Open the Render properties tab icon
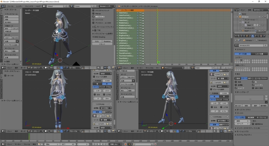 pos(236,36)
